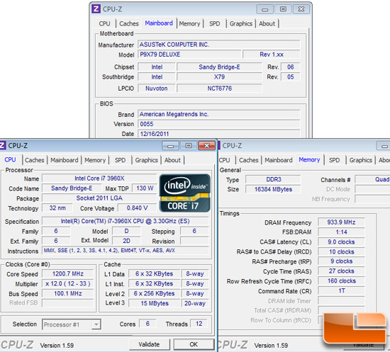390x352 pixels.
Task: Click the Technology value 32 nm
Action: [x=57, y=208]
